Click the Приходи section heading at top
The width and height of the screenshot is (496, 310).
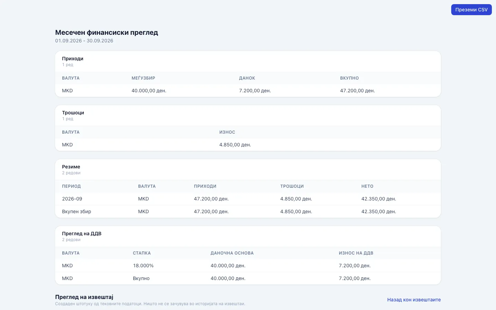click(73, 59)
